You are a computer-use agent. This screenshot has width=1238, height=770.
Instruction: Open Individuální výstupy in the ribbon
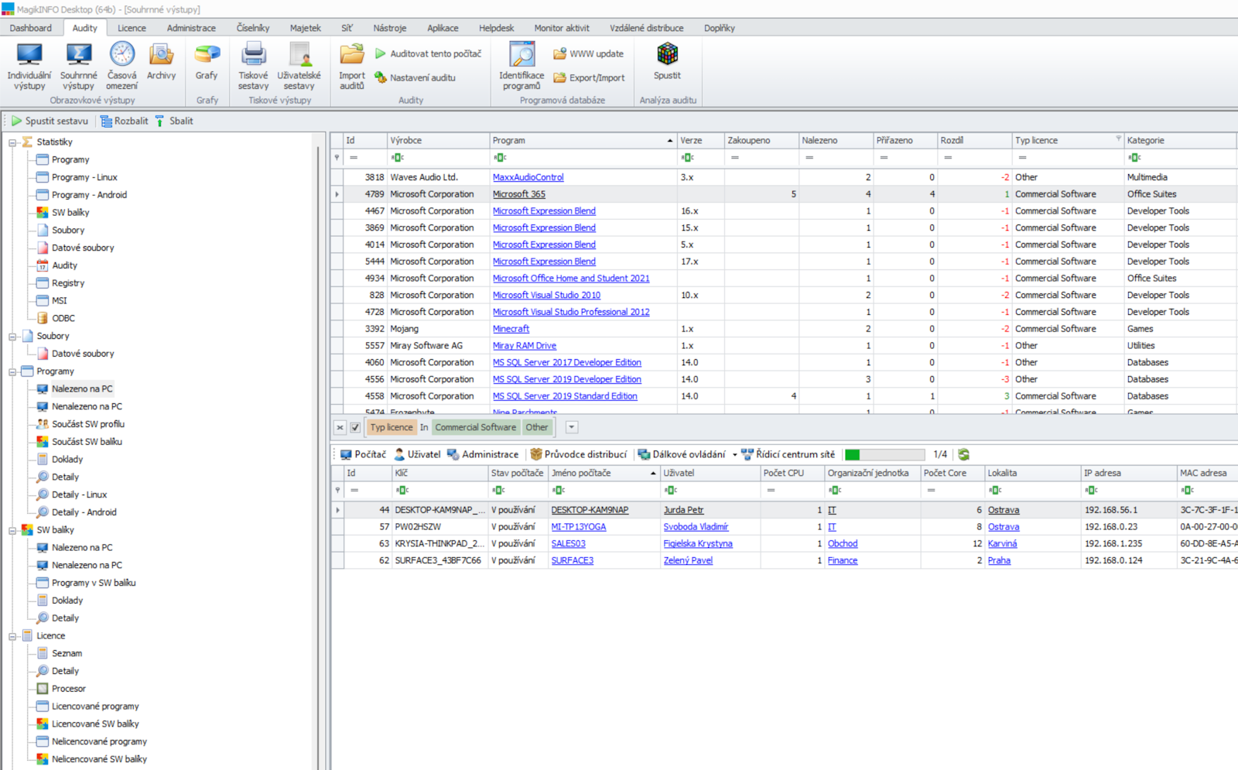pyautogui.click(x=29, y=67)
